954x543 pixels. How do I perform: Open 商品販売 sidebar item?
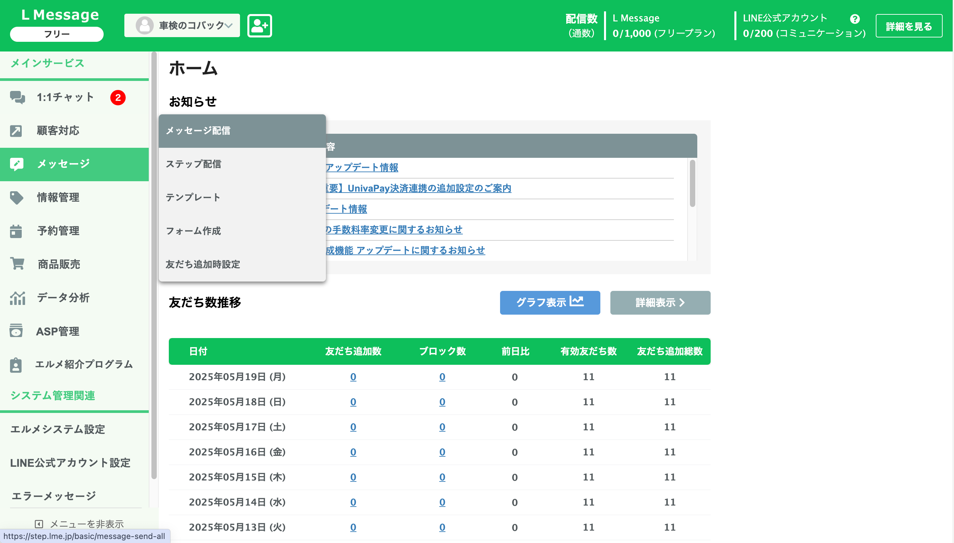75,264
